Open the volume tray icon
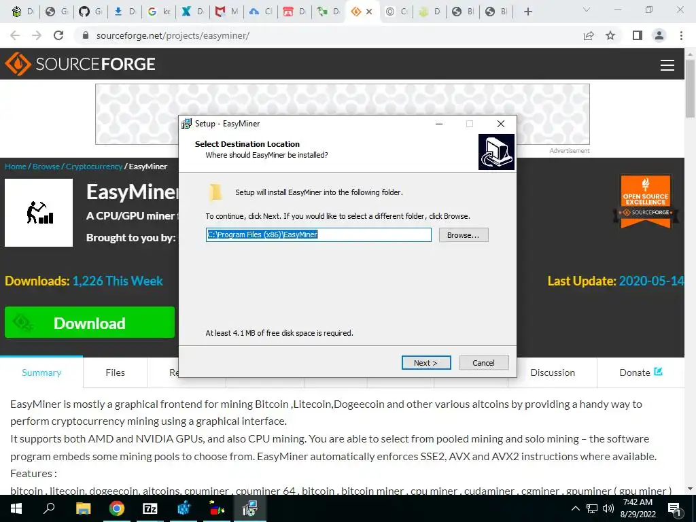Image resolution: width=696 pixels, height=522 pixels. tap(608, 508)
